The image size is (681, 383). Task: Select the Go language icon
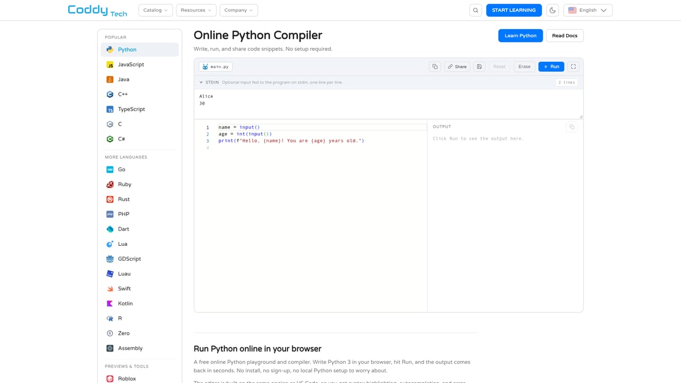point(110,169)
